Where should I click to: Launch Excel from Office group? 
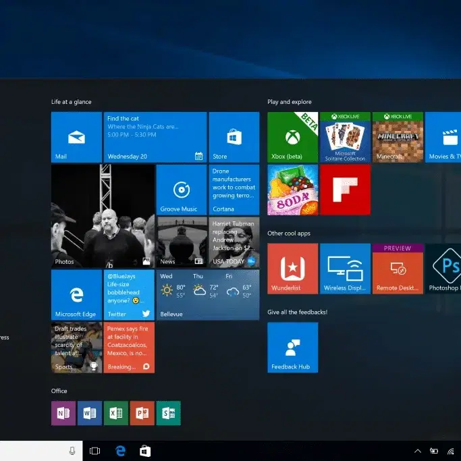pyautogui.click(x=116, y=413)
